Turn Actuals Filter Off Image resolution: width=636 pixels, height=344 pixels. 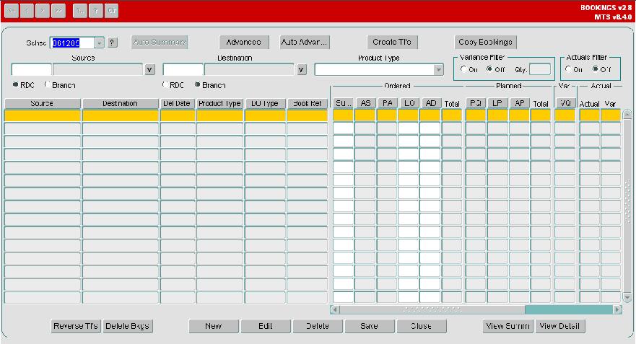pos(595,69)
